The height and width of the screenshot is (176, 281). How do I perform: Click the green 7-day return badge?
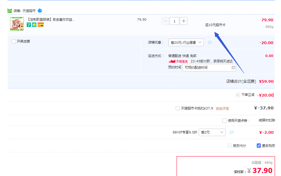[29, 25]
